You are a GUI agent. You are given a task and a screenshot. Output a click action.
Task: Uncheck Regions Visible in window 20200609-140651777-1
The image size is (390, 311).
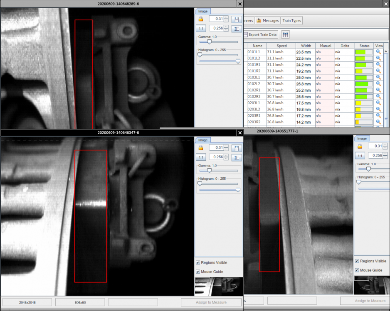pyautogui.click(x=357, y=261)
